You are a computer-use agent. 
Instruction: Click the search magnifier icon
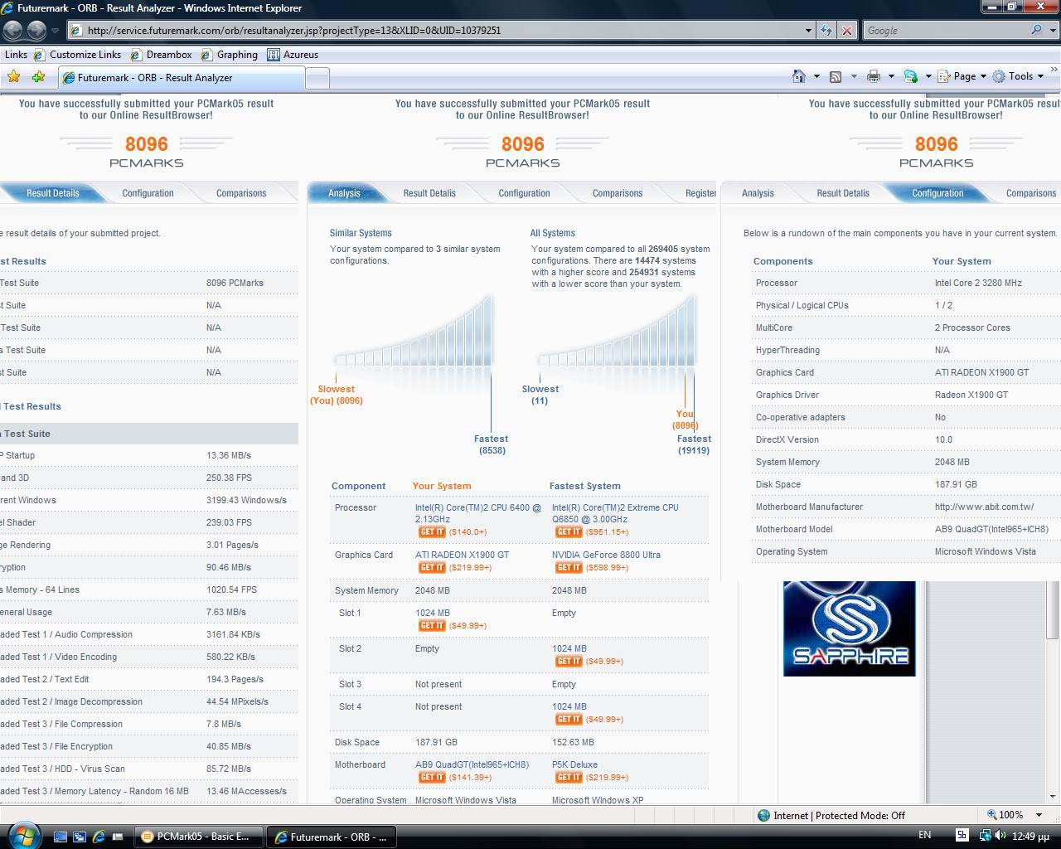tap(1036, 30)
